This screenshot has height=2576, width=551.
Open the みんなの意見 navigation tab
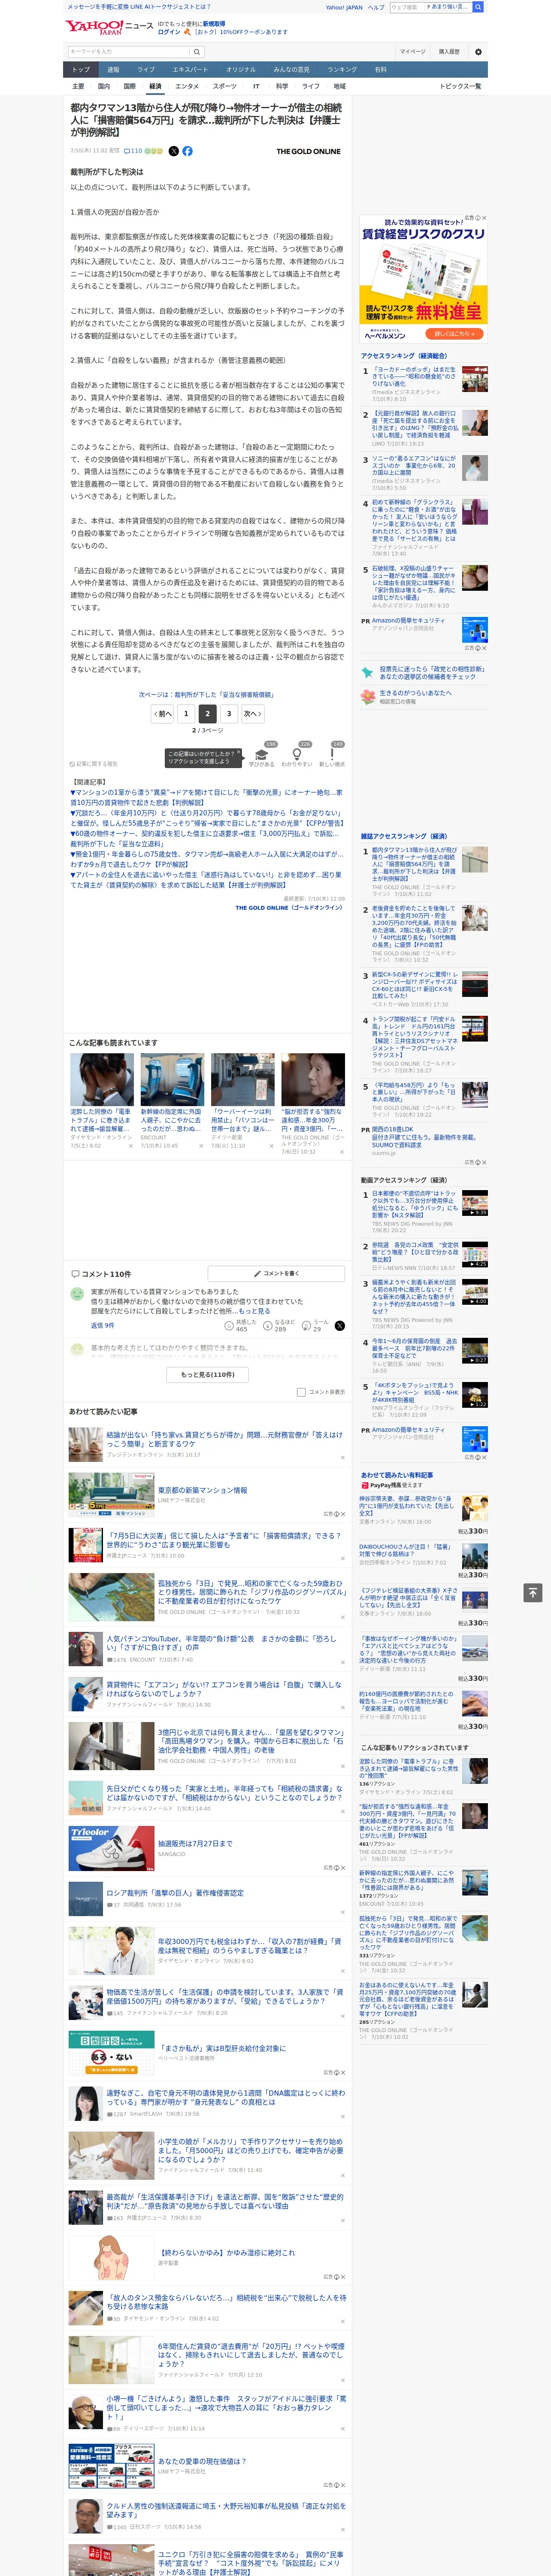click(x=291, y=70)
